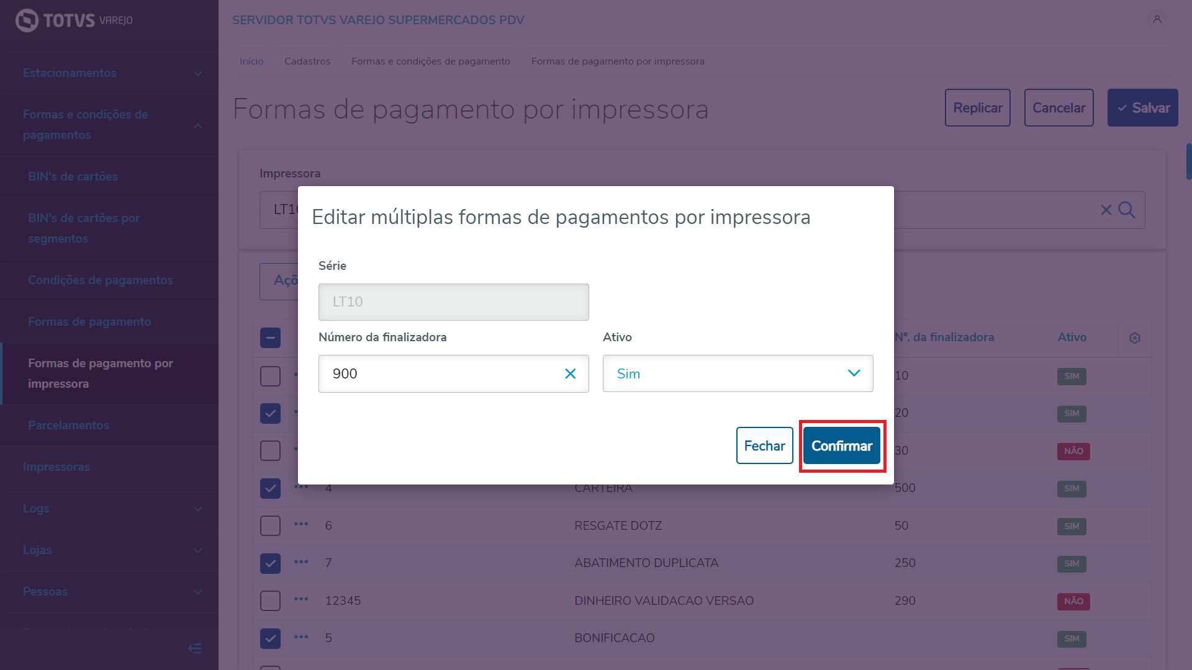Click the Confirmar button
Viewport: 1192px width, 670px height.
pyautogui.click(x=841, y=445)
